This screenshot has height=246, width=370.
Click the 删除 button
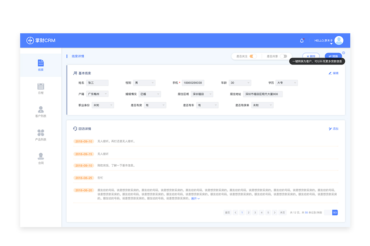click(311, 56)
